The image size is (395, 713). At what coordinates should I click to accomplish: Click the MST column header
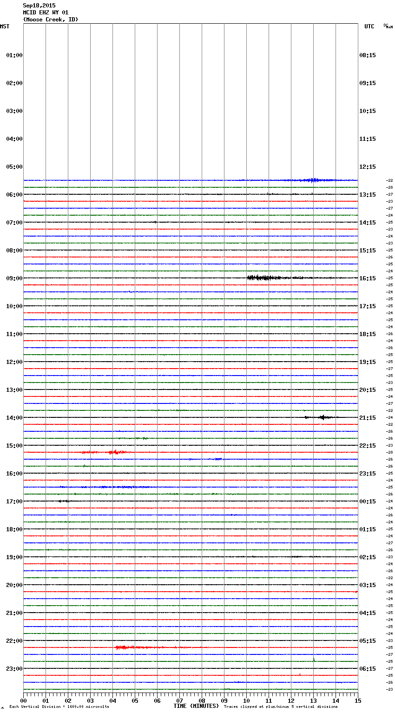(5, 26)
